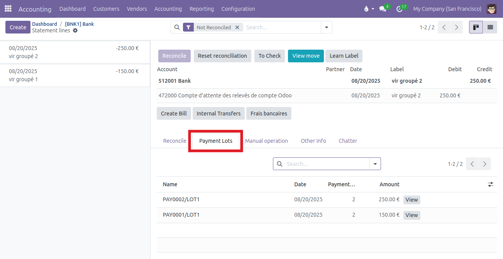This screenshot has height=259, width=503.
Task: Click the Dashboard breadcrumb link
Action: [44, 24]
